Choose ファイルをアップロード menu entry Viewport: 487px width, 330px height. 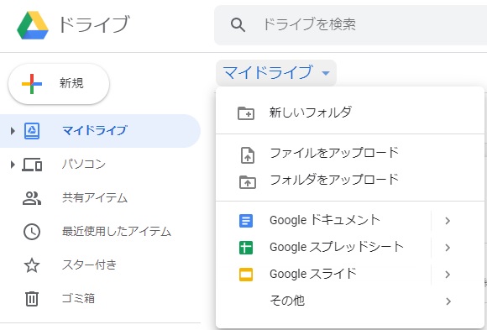(x=350, y=155)
